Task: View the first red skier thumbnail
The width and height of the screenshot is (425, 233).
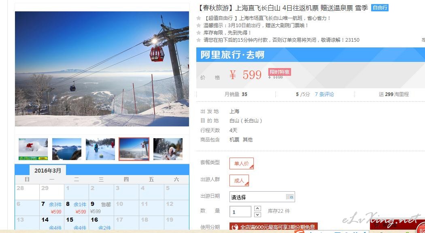Action: tap(33, 149)
